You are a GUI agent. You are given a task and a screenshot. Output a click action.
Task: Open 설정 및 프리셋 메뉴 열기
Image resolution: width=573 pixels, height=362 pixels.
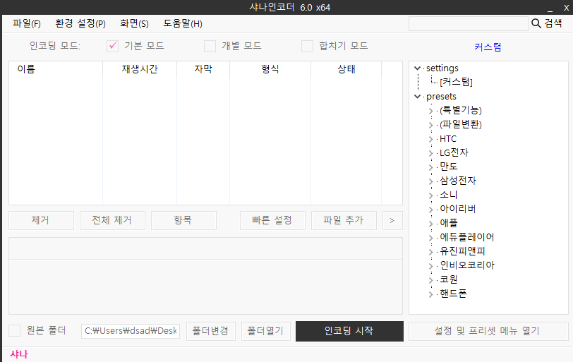[x=488, y=331]
